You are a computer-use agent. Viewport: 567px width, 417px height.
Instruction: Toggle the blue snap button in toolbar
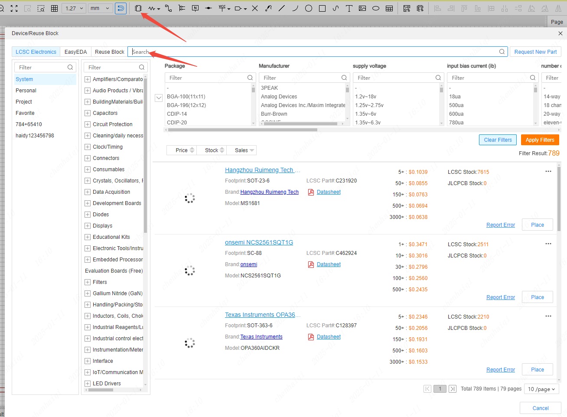pos(121,8)
